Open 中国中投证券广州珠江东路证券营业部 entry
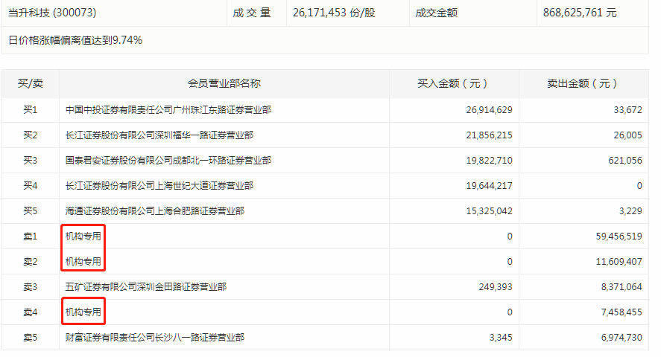This screenshot has width=661, height=357. click(168, 110)
